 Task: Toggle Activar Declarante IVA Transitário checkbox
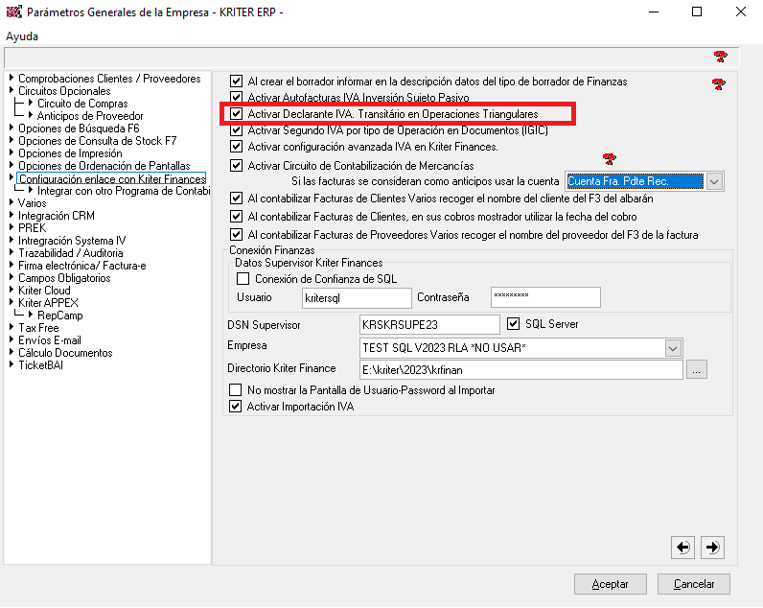click(236, 113)
